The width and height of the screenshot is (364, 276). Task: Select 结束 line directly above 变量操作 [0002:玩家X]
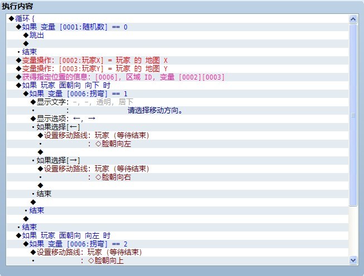[178, 52]
